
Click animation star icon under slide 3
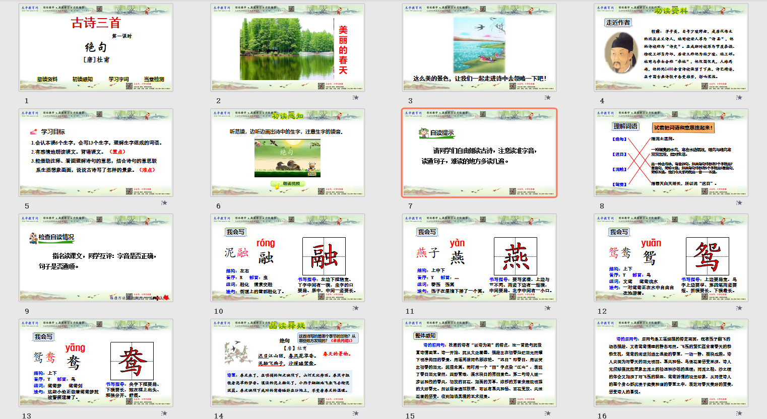(x=548, y=98)
